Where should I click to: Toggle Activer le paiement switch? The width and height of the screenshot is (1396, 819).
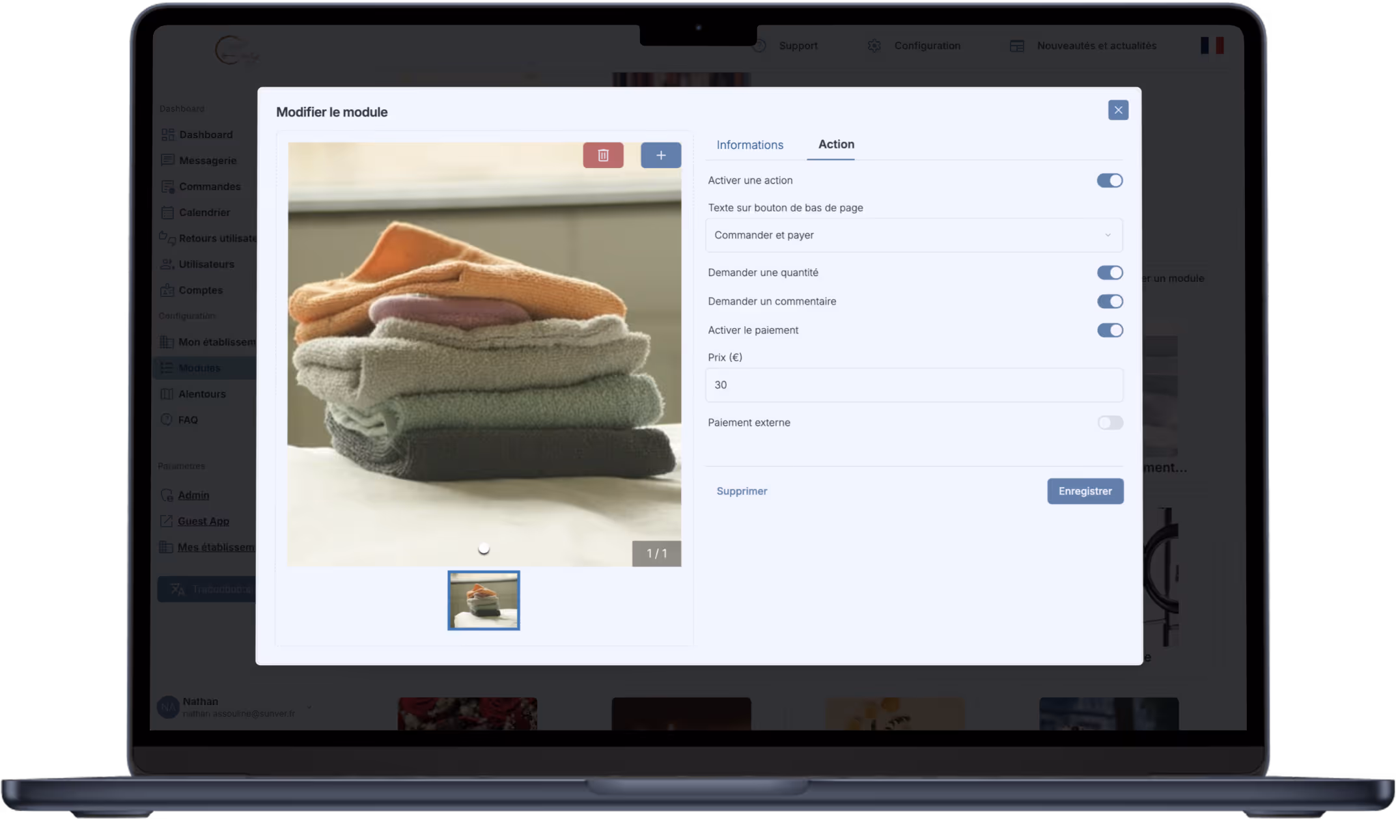click(1110, 330)
